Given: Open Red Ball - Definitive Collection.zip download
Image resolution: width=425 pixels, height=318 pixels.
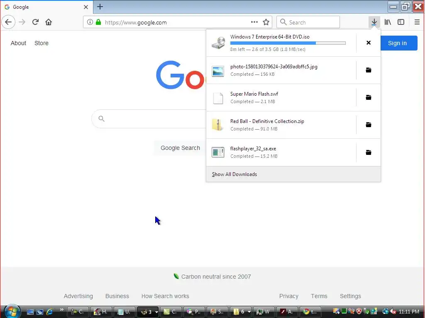Looking at the screenshot, I should click(x=281, y=125).
